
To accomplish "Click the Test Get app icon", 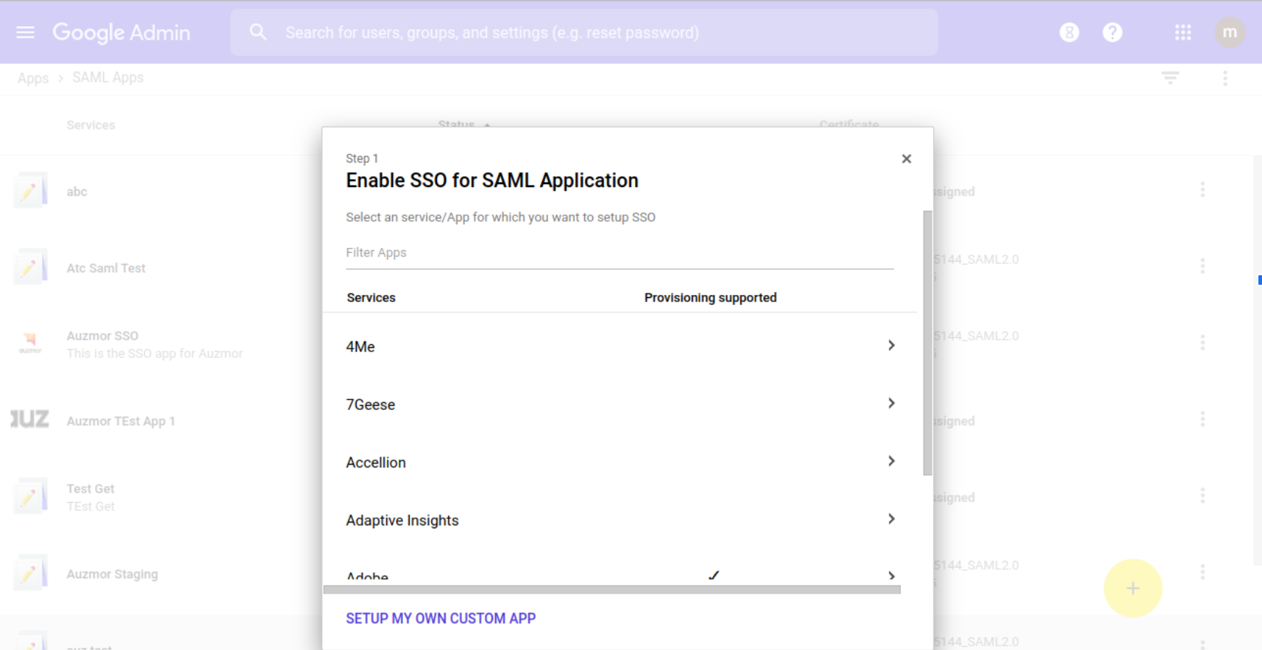I will coord(30,496).
